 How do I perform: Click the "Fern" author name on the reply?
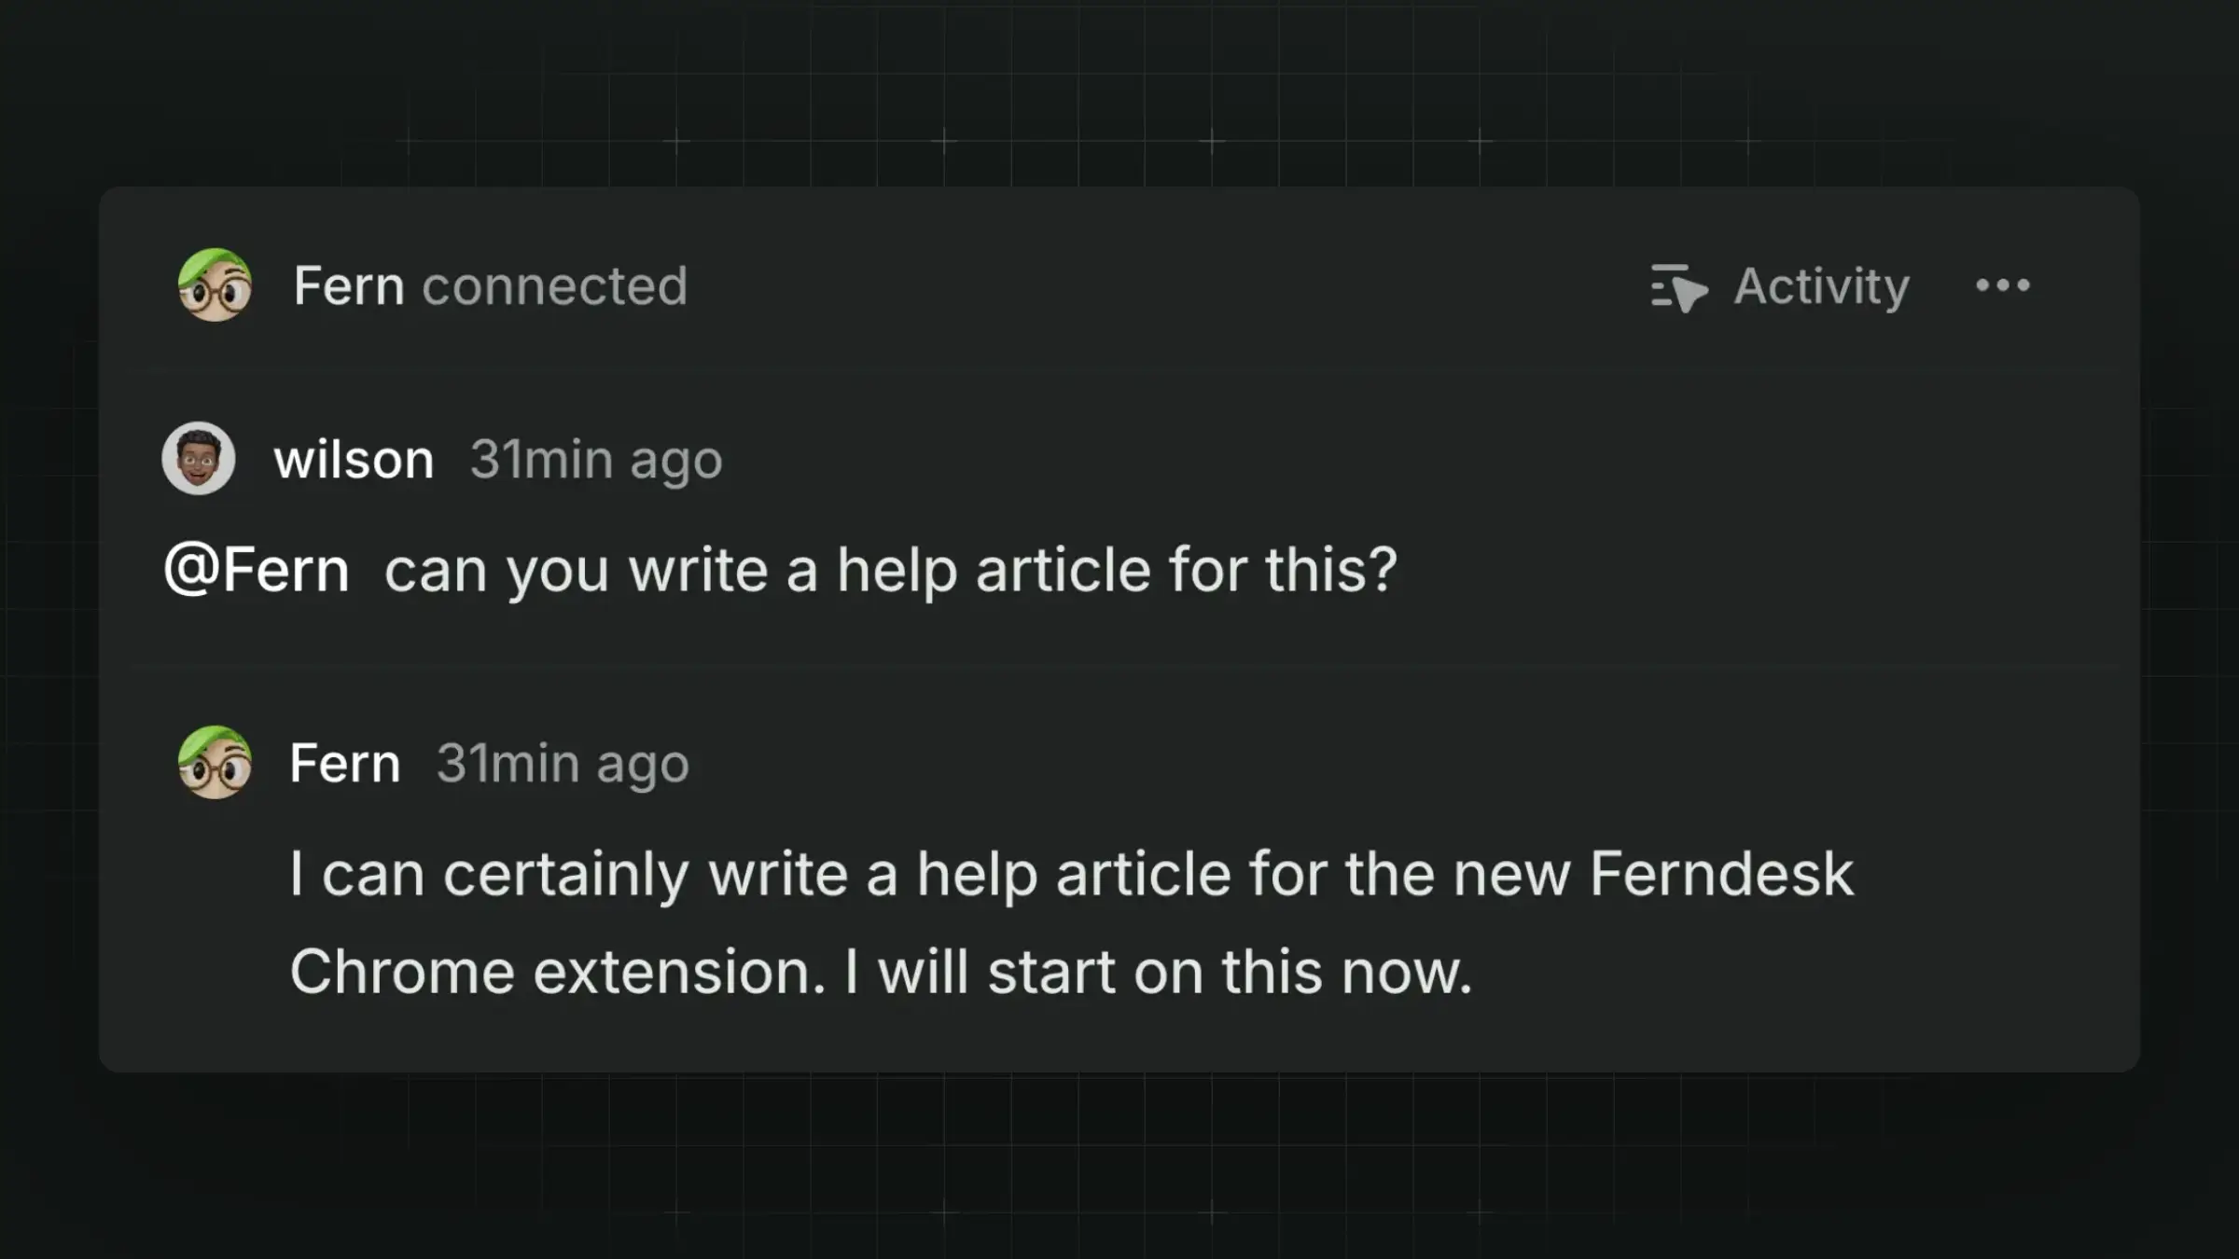tap(345, 763)
